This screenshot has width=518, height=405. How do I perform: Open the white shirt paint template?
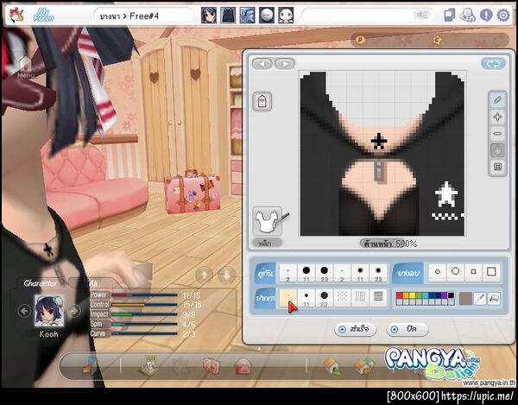268,221
